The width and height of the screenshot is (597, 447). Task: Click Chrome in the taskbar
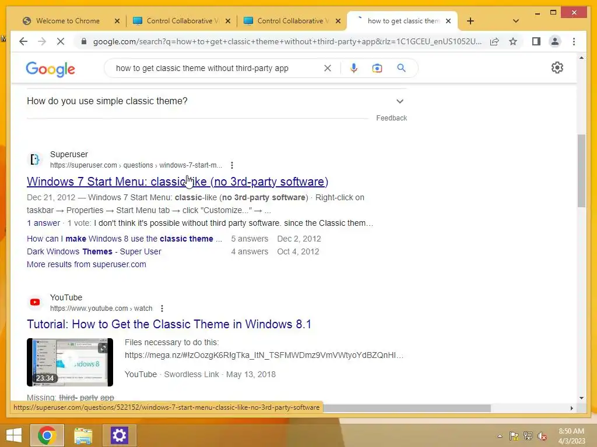click(47, 435)
